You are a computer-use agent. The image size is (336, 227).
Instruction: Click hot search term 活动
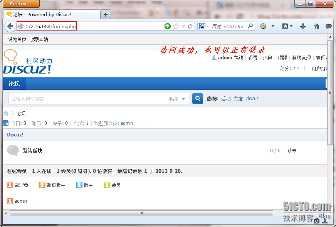pyautogui.click(x=226, y=99)
